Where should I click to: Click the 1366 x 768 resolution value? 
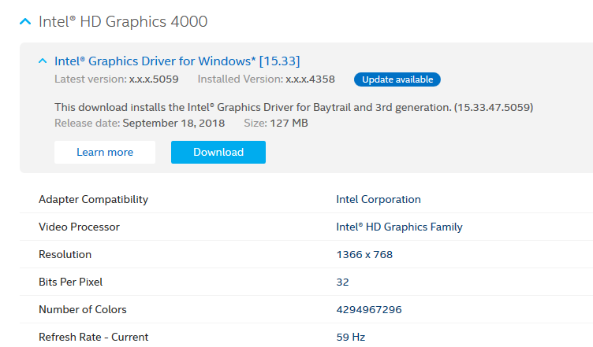click(x=364, y=255)
